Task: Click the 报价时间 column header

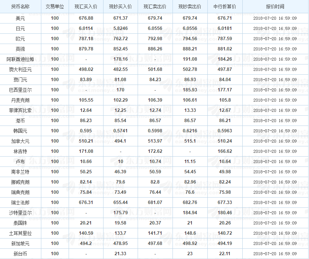Action: 275,7
